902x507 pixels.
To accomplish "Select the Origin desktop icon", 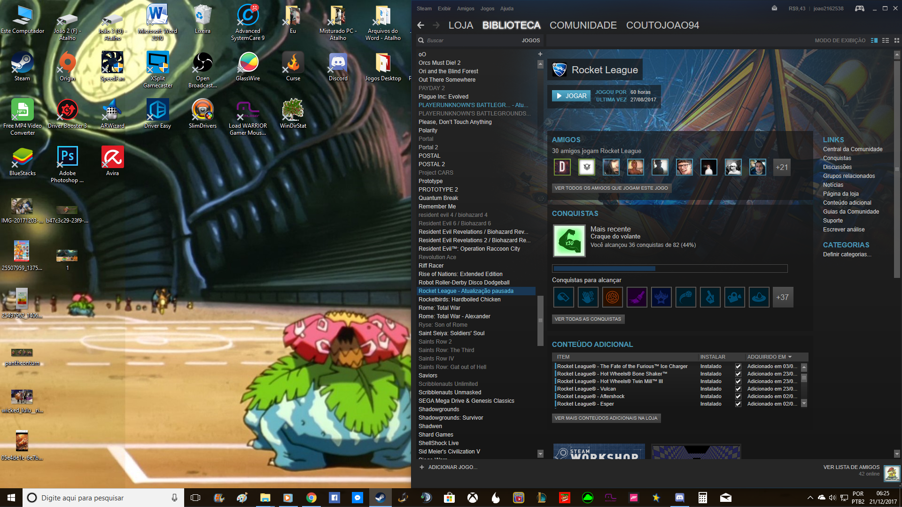I will coord(67,67).
